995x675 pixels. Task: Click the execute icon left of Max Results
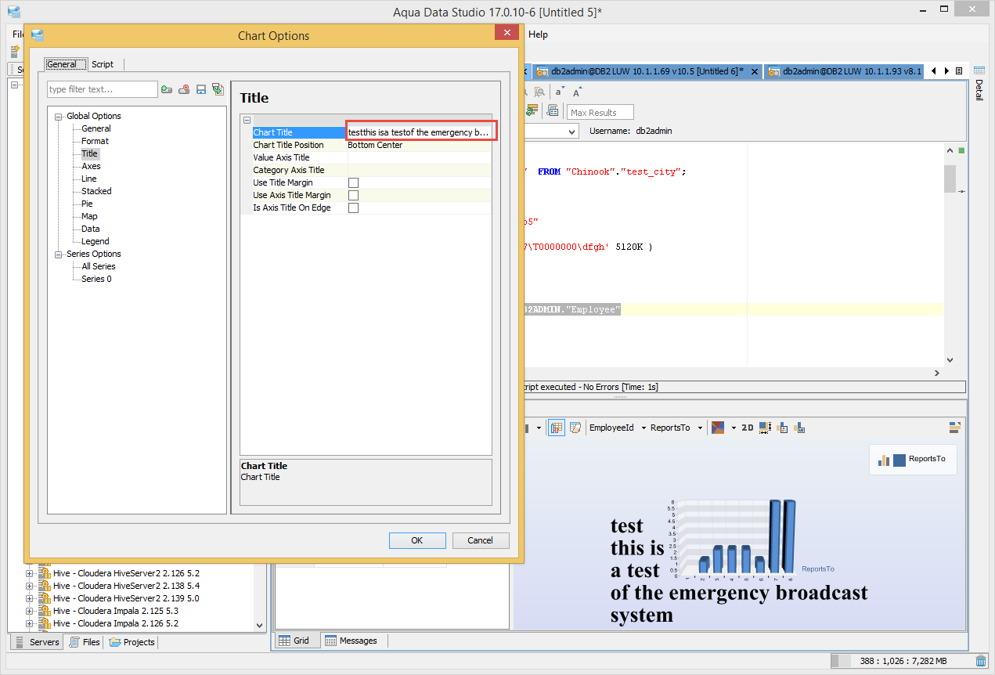[x=532, y=111]
